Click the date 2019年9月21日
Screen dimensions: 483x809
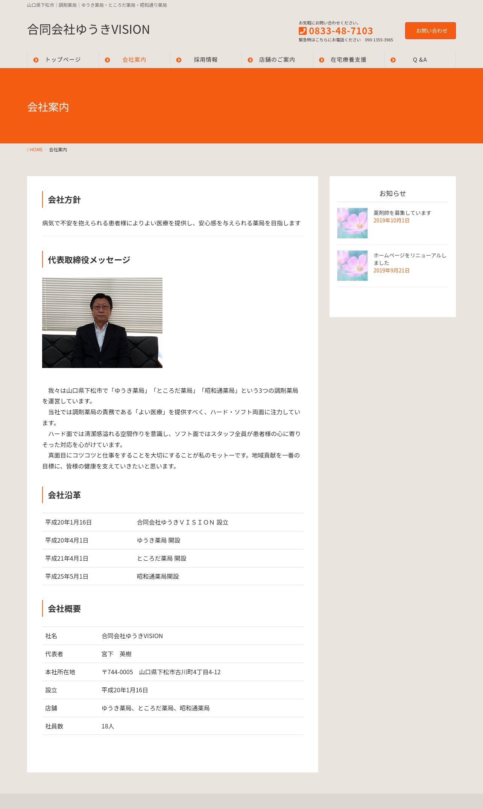click(x=392, y=271)
